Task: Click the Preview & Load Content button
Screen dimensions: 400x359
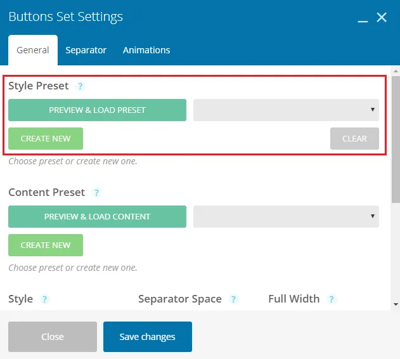Action: click(97, 216)
